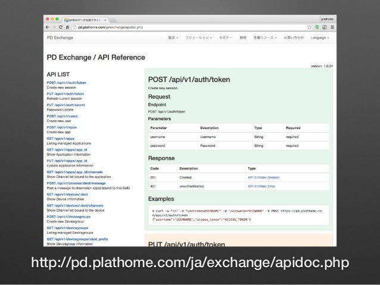Screen dimensions: 380x285
Task: Expand the 製品 dropdown menu
Action: tap(173, 37)
